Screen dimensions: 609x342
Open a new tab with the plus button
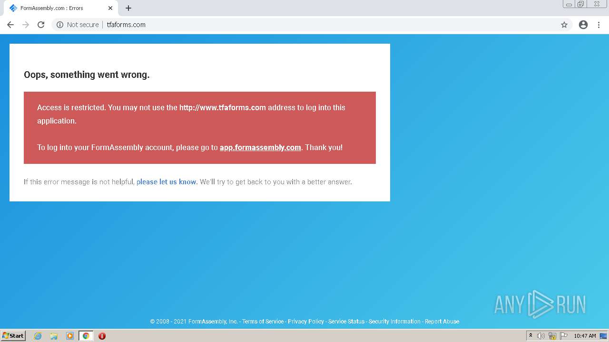pyautogui.click(x=128, y=8)
